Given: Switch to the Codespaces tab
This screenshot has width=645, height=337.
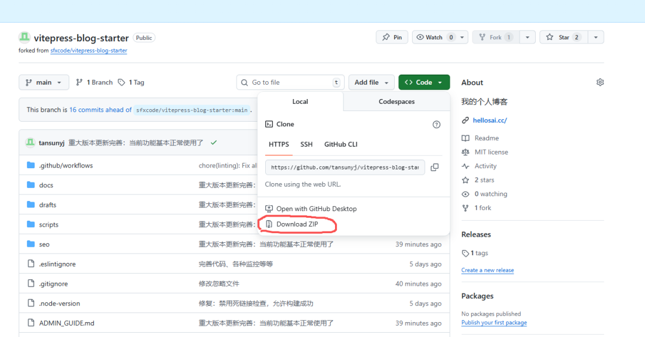Looking at the screenshot, I should [397, 101].
